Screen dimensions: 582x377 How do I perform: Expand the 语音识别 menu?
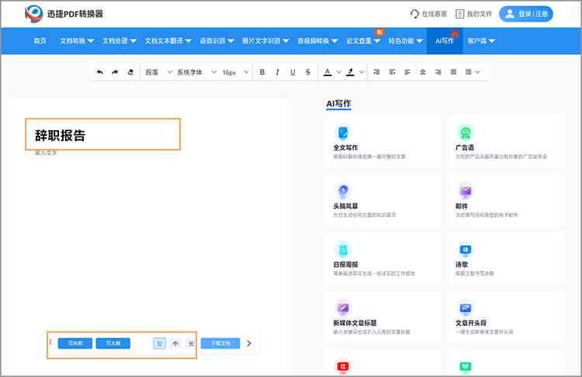(x=217, y=41)
